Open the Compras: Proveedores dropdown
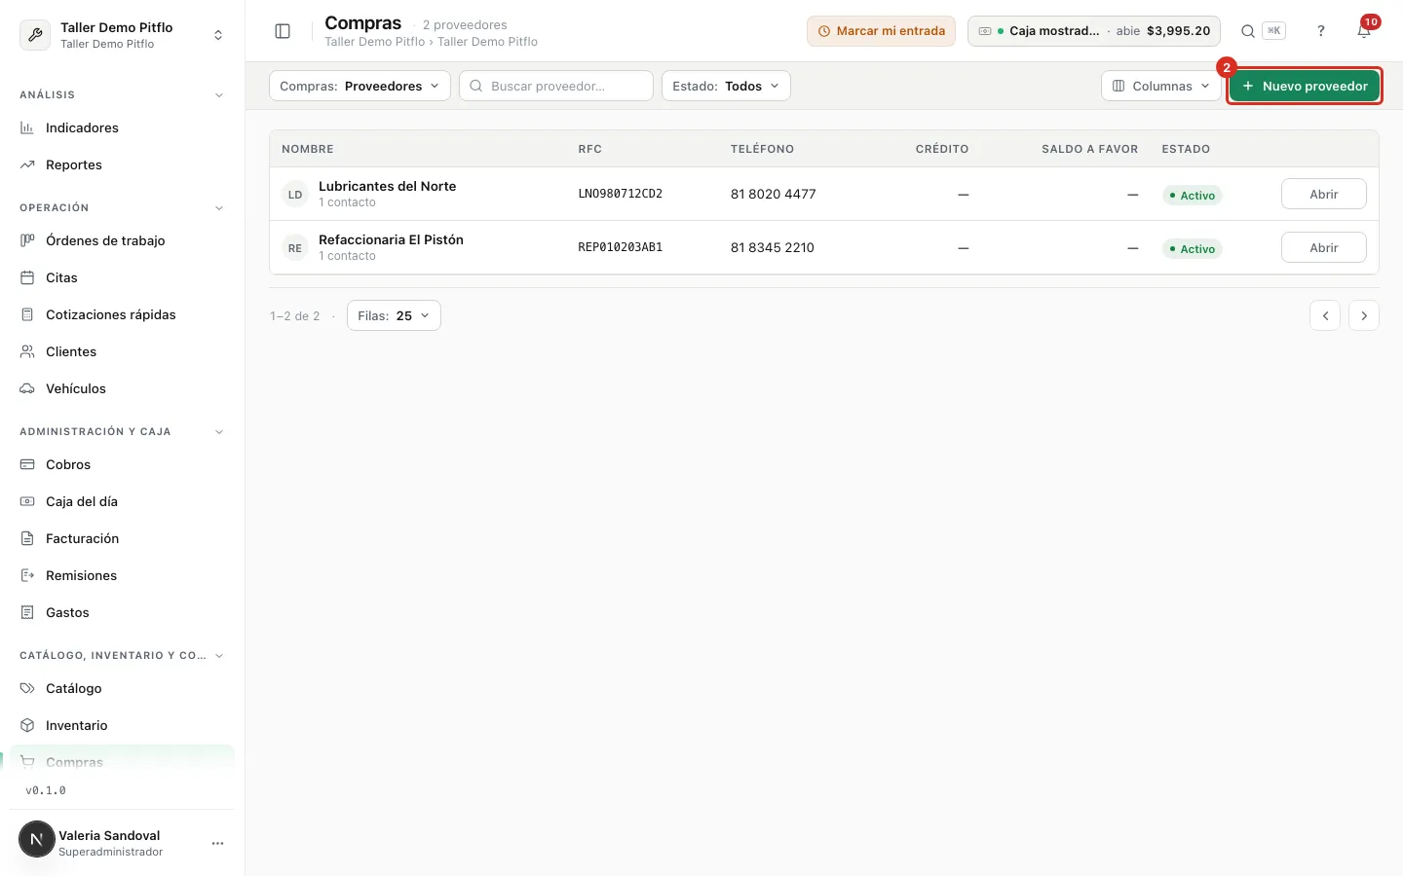 click(x=360, y=86)
